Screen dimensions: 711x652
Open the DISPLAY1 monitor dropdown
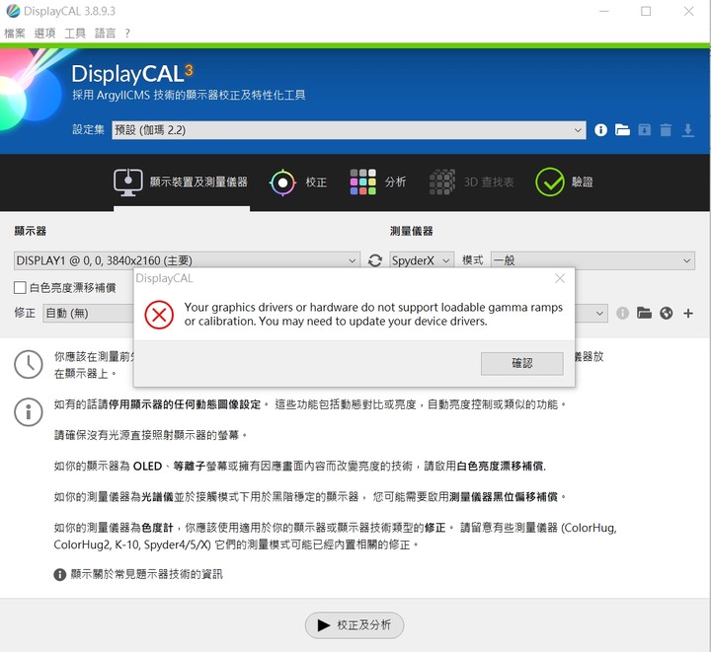187,260
